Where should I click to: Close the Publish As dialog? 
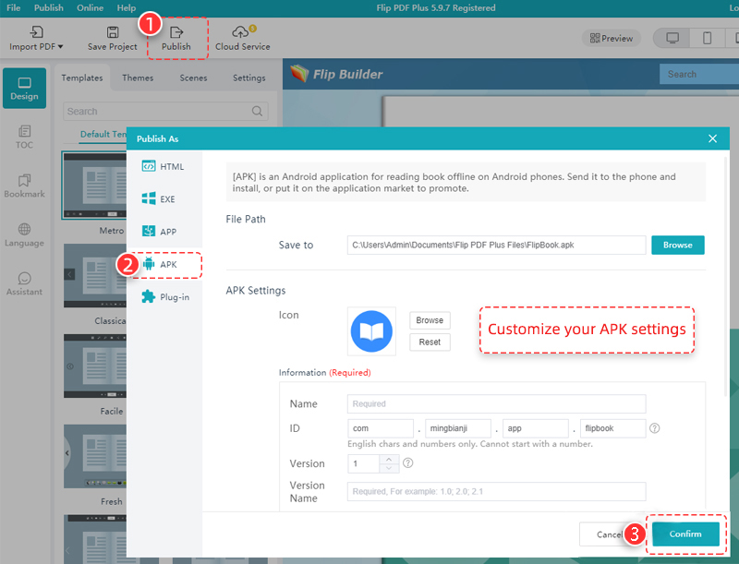(x=712, y=138)
